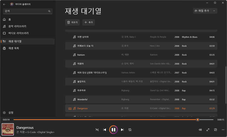Viewport: 227px width, 137px height.
Task: Toggle shuffle playback mode
Action: coord(97,130)
